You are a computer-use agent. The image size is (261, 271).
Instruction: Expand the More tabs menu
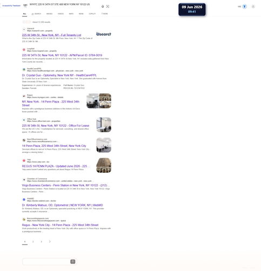click(105, 14)
